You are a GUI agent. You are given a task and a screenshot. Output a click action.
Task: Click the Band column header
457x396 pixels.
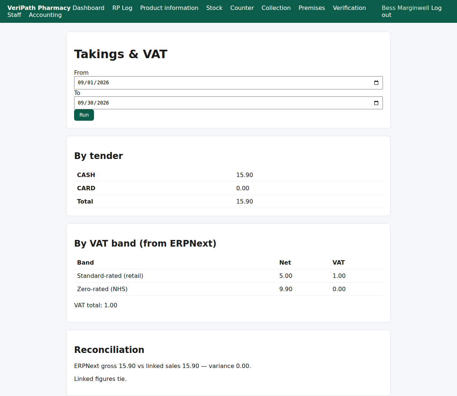coord(86,263)
